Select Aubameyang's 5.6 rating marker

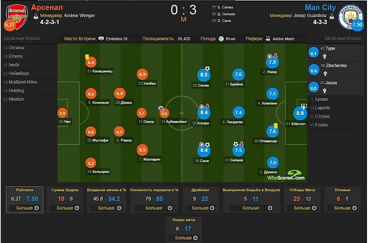click(x=164, y=113)
